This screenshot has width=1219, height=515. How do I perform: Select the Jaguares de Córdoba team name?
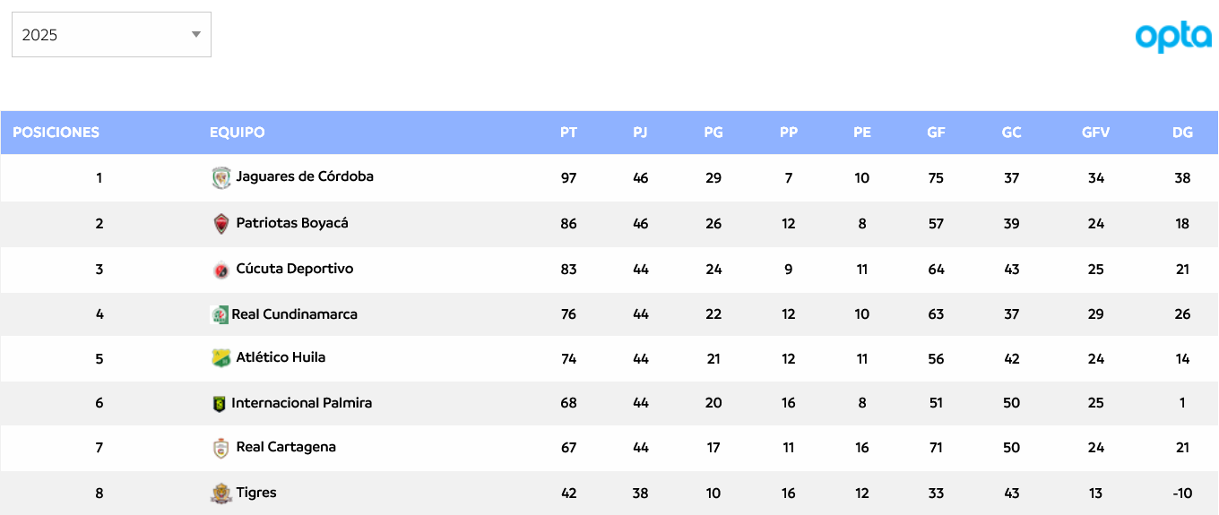[x=305, y=176]
